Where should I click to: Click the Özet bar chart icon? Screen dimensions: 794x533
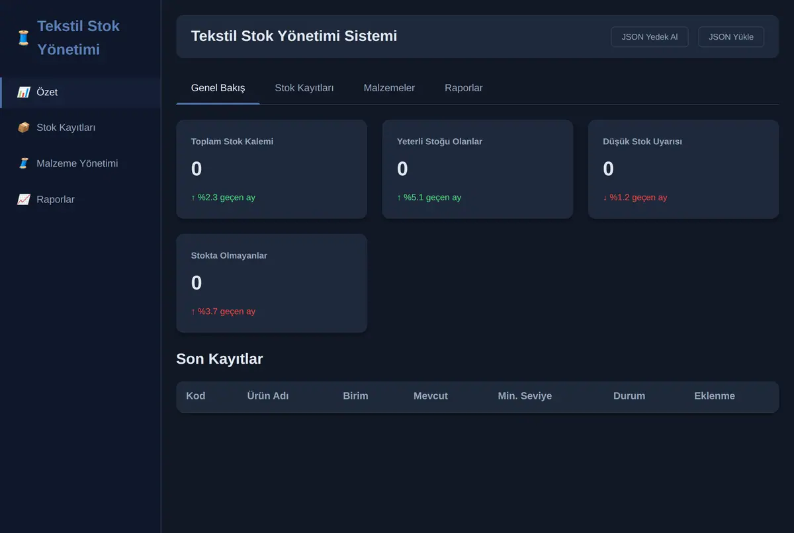coord(23,92)
